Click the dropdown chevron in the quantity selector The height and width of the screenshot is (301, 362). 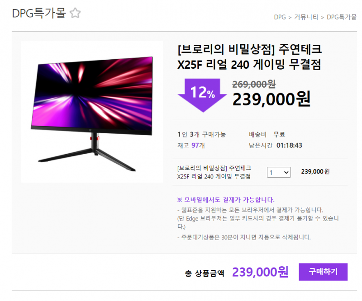pyautogui.click(x=286, y=172)
